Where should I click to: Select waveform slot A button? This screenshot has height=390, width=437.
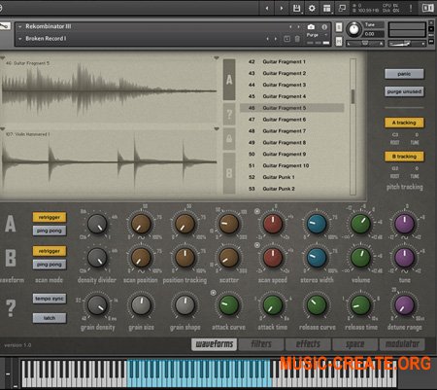coord(229,80)
